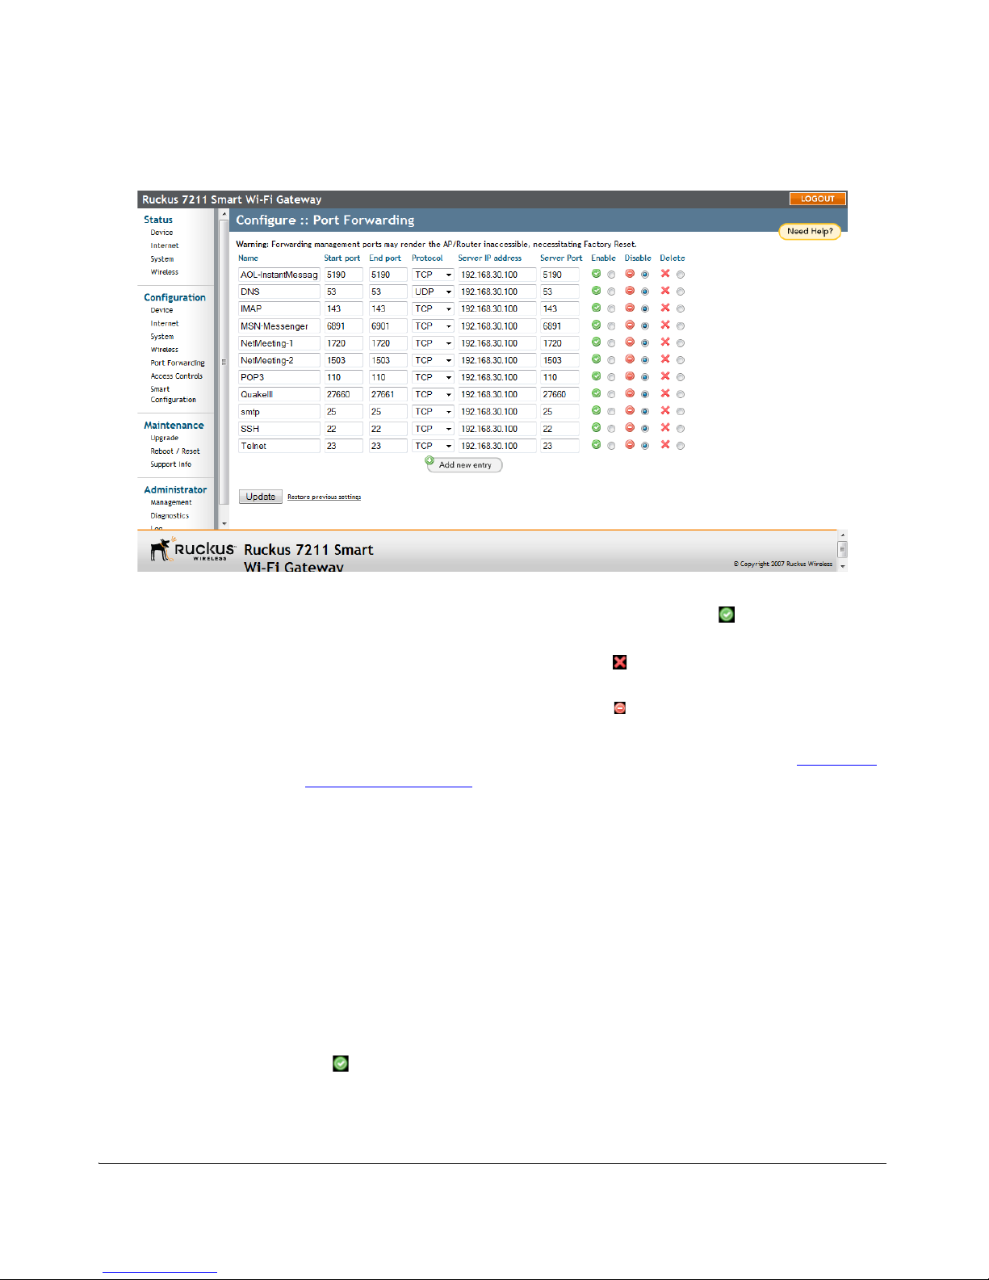989x1280 pixels.
Task: Click the red Disable icon in DNS row
Action: click(x=630, y=291)
